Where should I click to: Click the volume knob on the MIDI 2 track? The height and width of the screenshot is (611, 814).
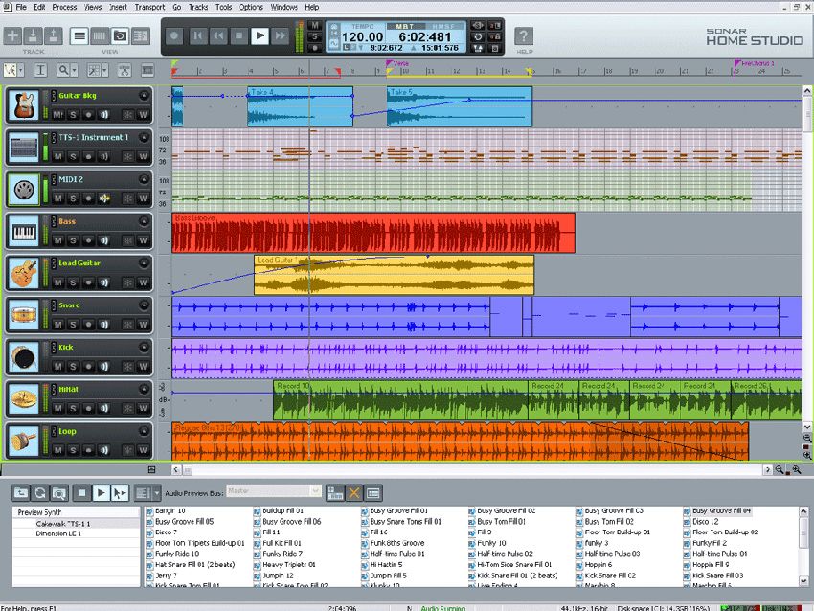coord(144,178)
